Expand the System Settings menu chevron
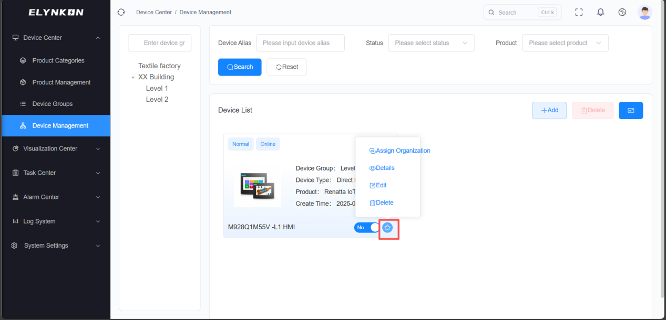 pyautogui.click(x=98, y=246)
